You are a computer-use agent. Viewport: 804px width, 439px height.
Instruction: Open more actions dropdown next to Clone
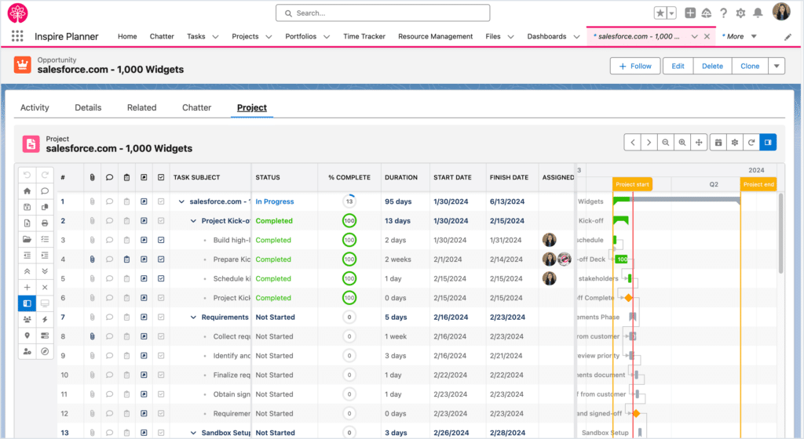[x=777, y=66]
